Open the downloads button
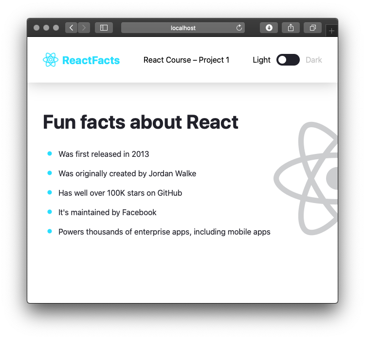Image resolution: width=365 pixels, height=339 pixels. coord(269,28)
